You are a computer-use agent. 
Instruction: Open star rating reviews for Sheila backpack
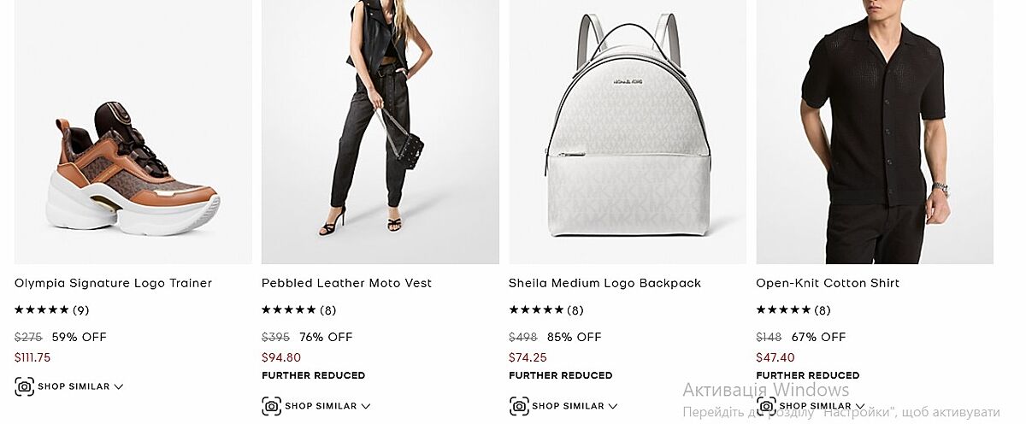click(x=545, y=310)
